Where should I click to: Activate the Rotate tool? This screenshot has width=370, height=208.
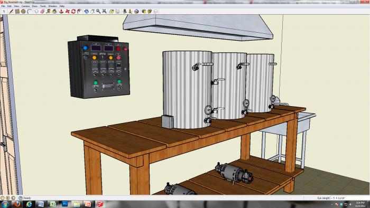pyautogui.click(x=73, y=11)
